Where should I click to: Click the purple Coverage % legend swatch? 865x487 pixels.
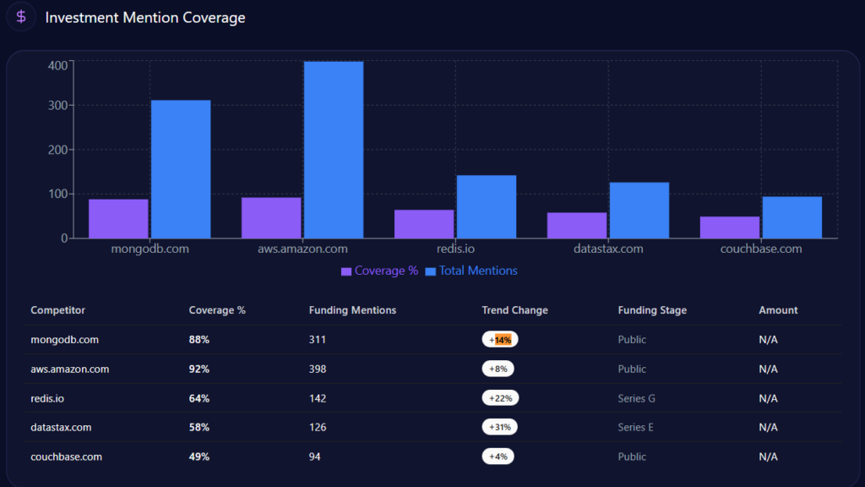346,271
